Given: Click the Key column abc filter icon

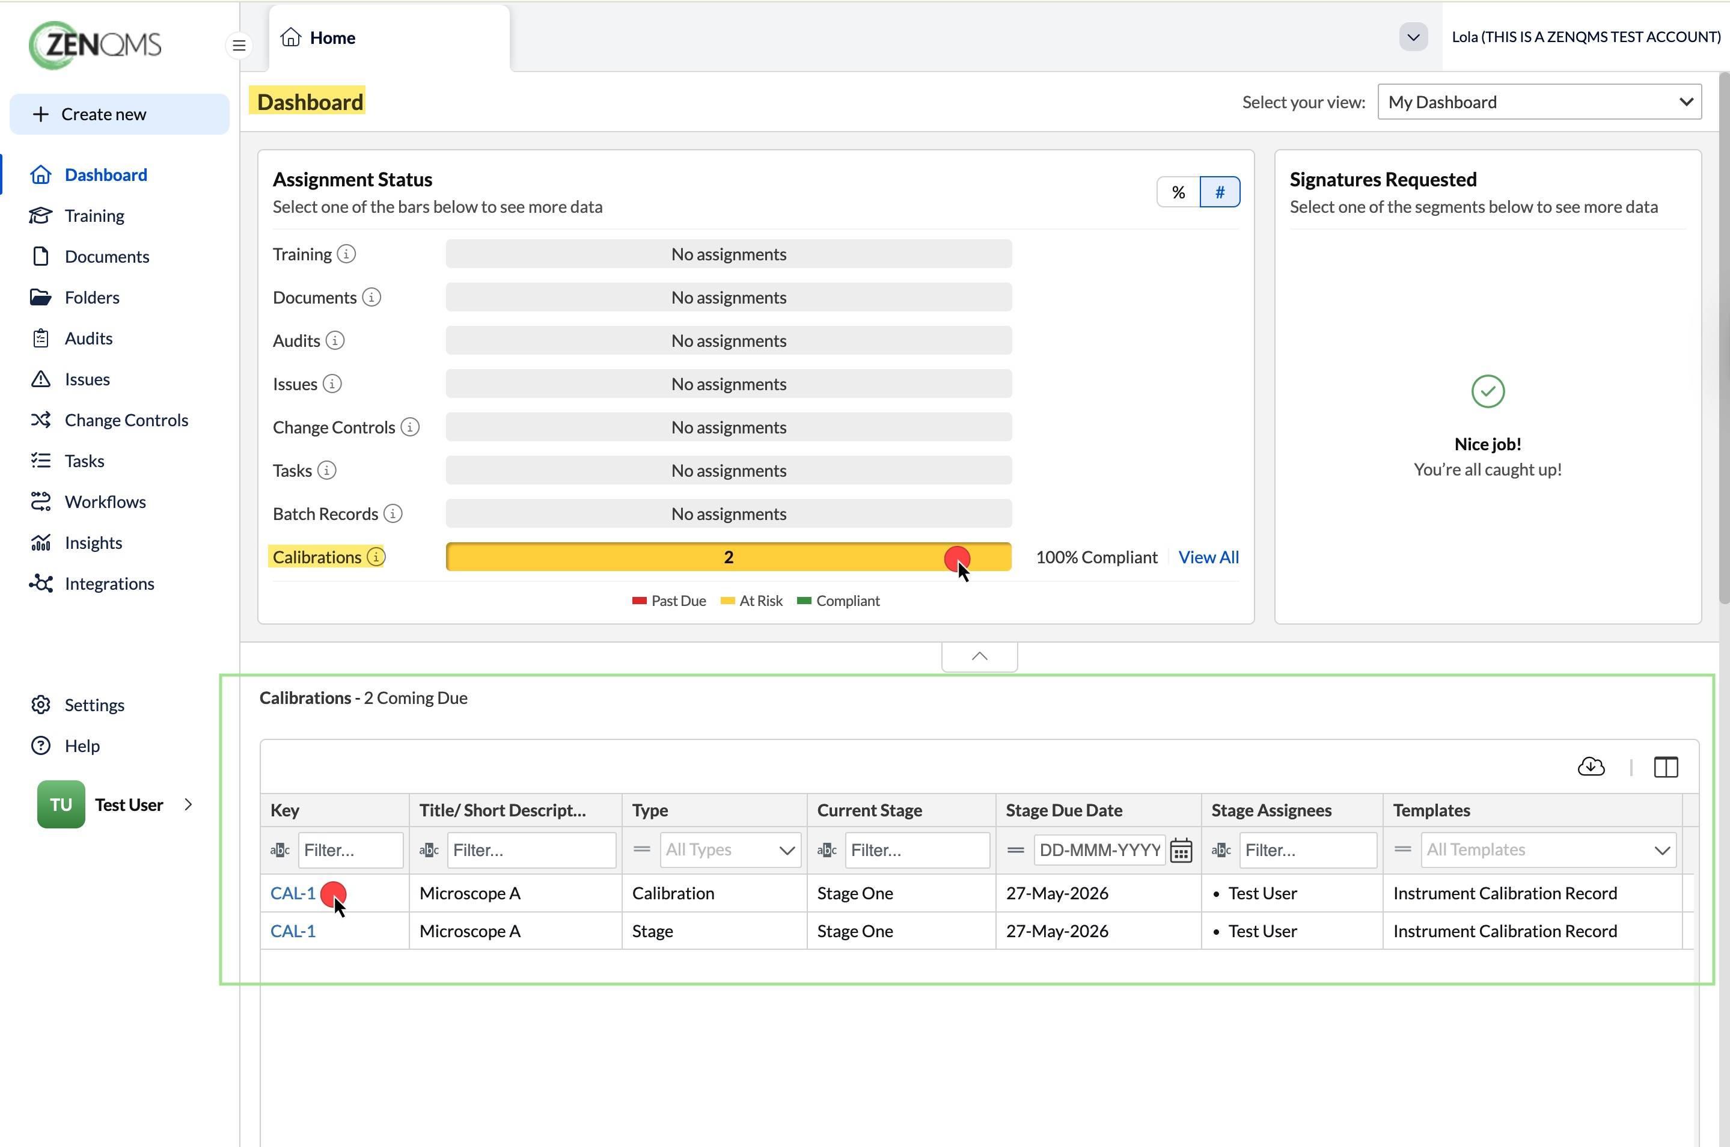Looking at the screenshot, I should tap(280, 850).
